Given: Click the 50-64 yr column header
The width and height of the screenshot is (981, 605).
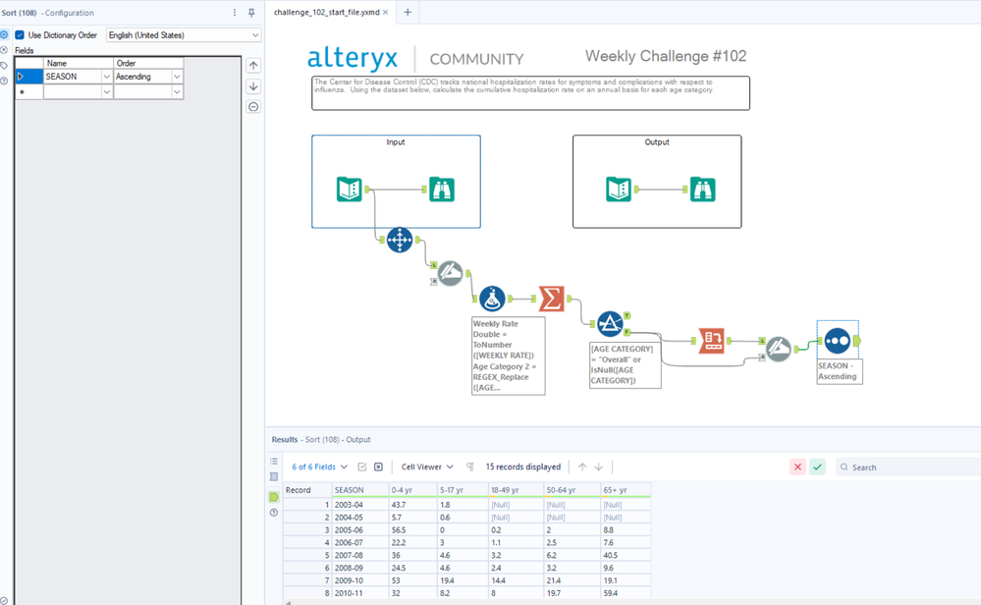Looking at the screenshot, I should (x=572, y=490).
